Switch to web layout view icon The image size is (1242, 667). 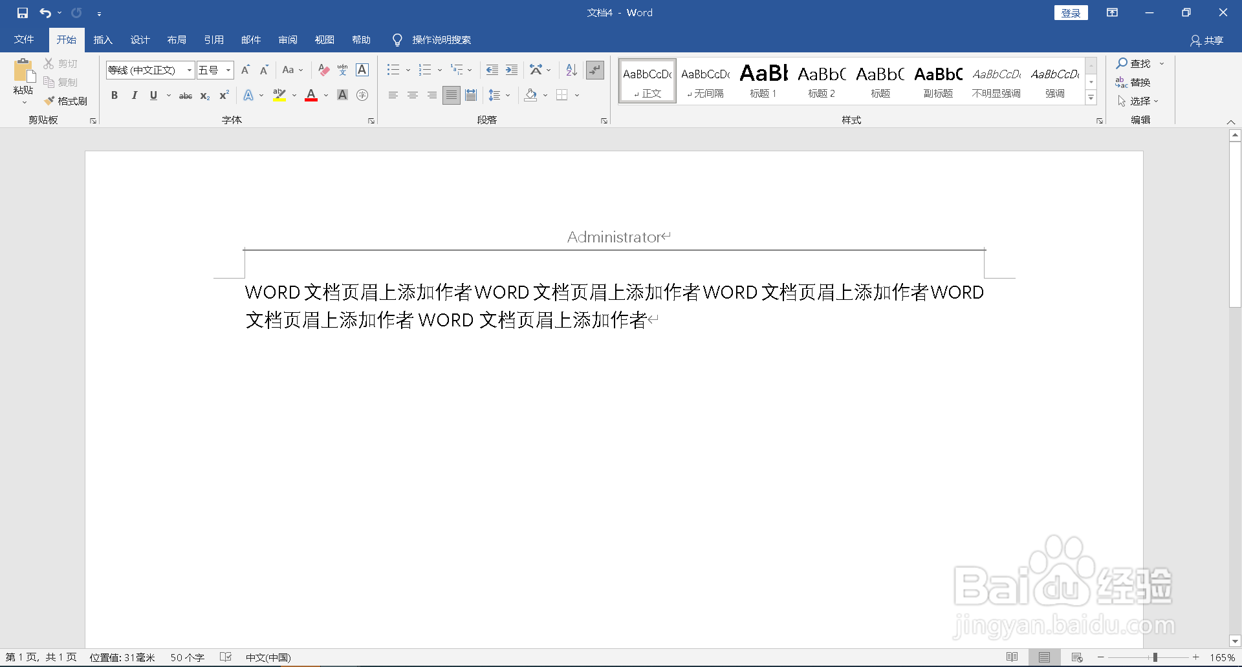(1077, 657)
